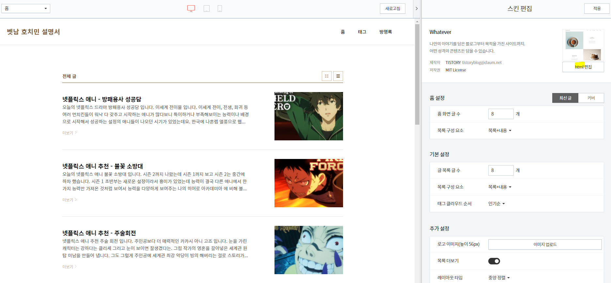
Task: Open 방패용사 성공담 post title
Action: coord(102,99)
